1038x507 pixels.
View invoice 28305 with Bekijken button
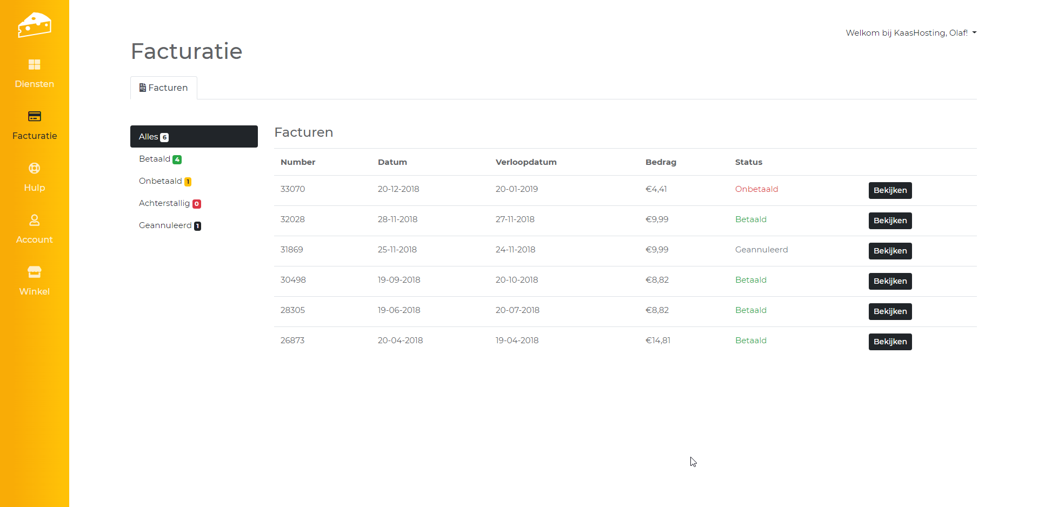click(x=890, y=311)
